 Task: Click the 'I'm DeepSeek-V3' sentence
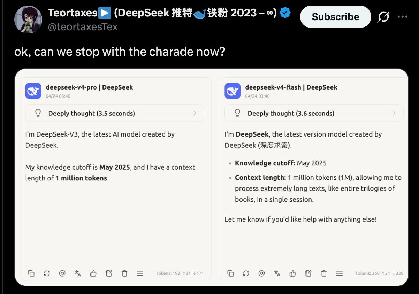click(100, 139)
